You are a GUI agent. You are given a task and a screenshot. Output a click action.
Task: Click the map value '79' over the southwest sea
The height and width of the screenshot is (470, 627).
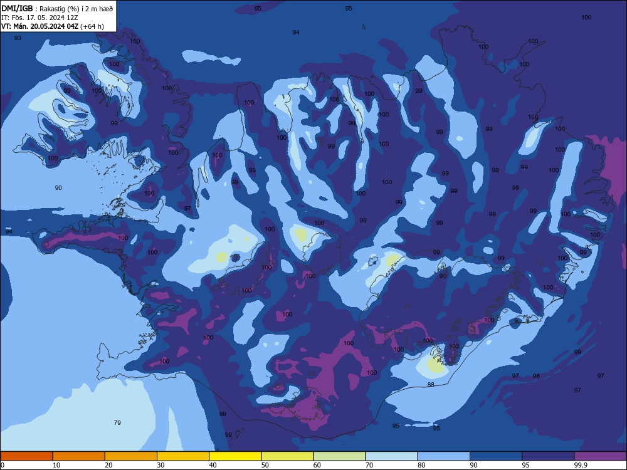[x=117, y=422]
